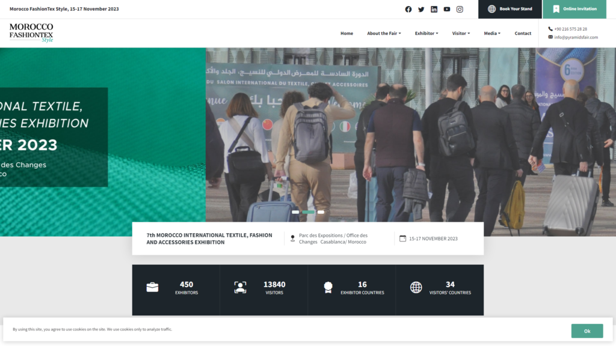Screen dimensions: 616x346
Task: Click the globe icon for visitors' countries
Action: [x=416, y=287]
